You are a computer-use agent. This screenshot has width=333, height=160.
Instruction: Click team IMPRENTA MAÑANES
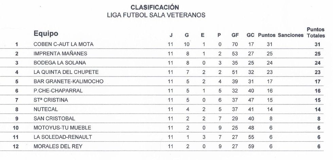click(x=60, y=54)
